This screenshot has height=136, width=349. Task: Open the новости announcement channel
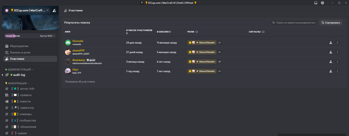pos(30,101)
